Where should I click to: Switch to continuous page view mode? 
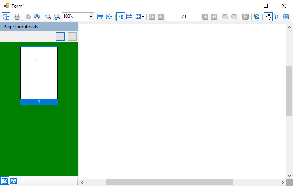coord(129,17)
